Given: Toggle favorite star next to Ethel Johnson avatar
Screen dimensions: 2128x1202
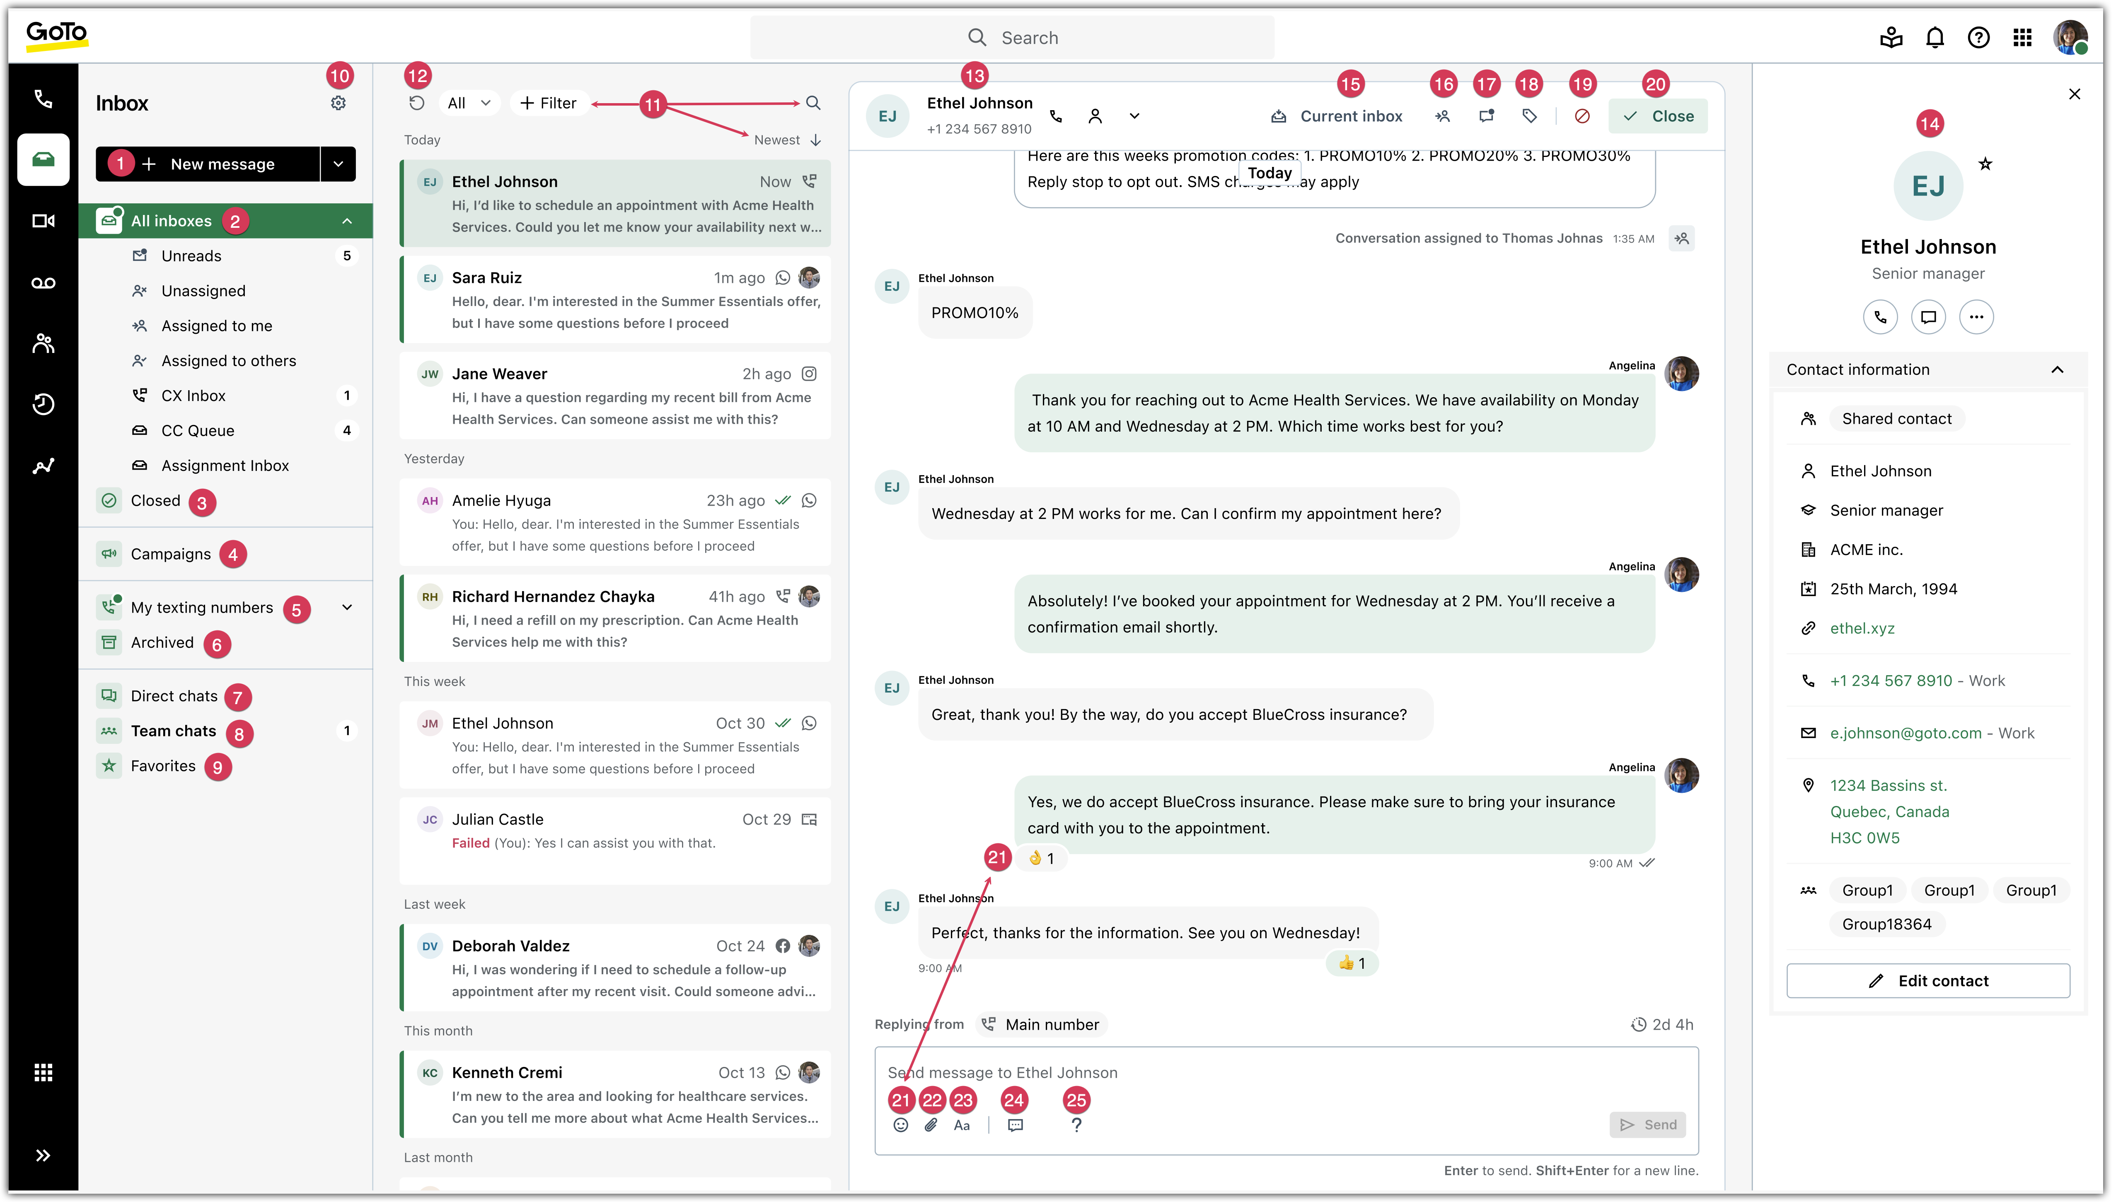Looking at the screenshot, I should pos(1985,164).
